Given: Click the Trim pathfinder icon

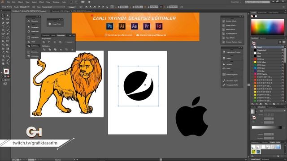Looking at the screenshot, I should (50, 50).
